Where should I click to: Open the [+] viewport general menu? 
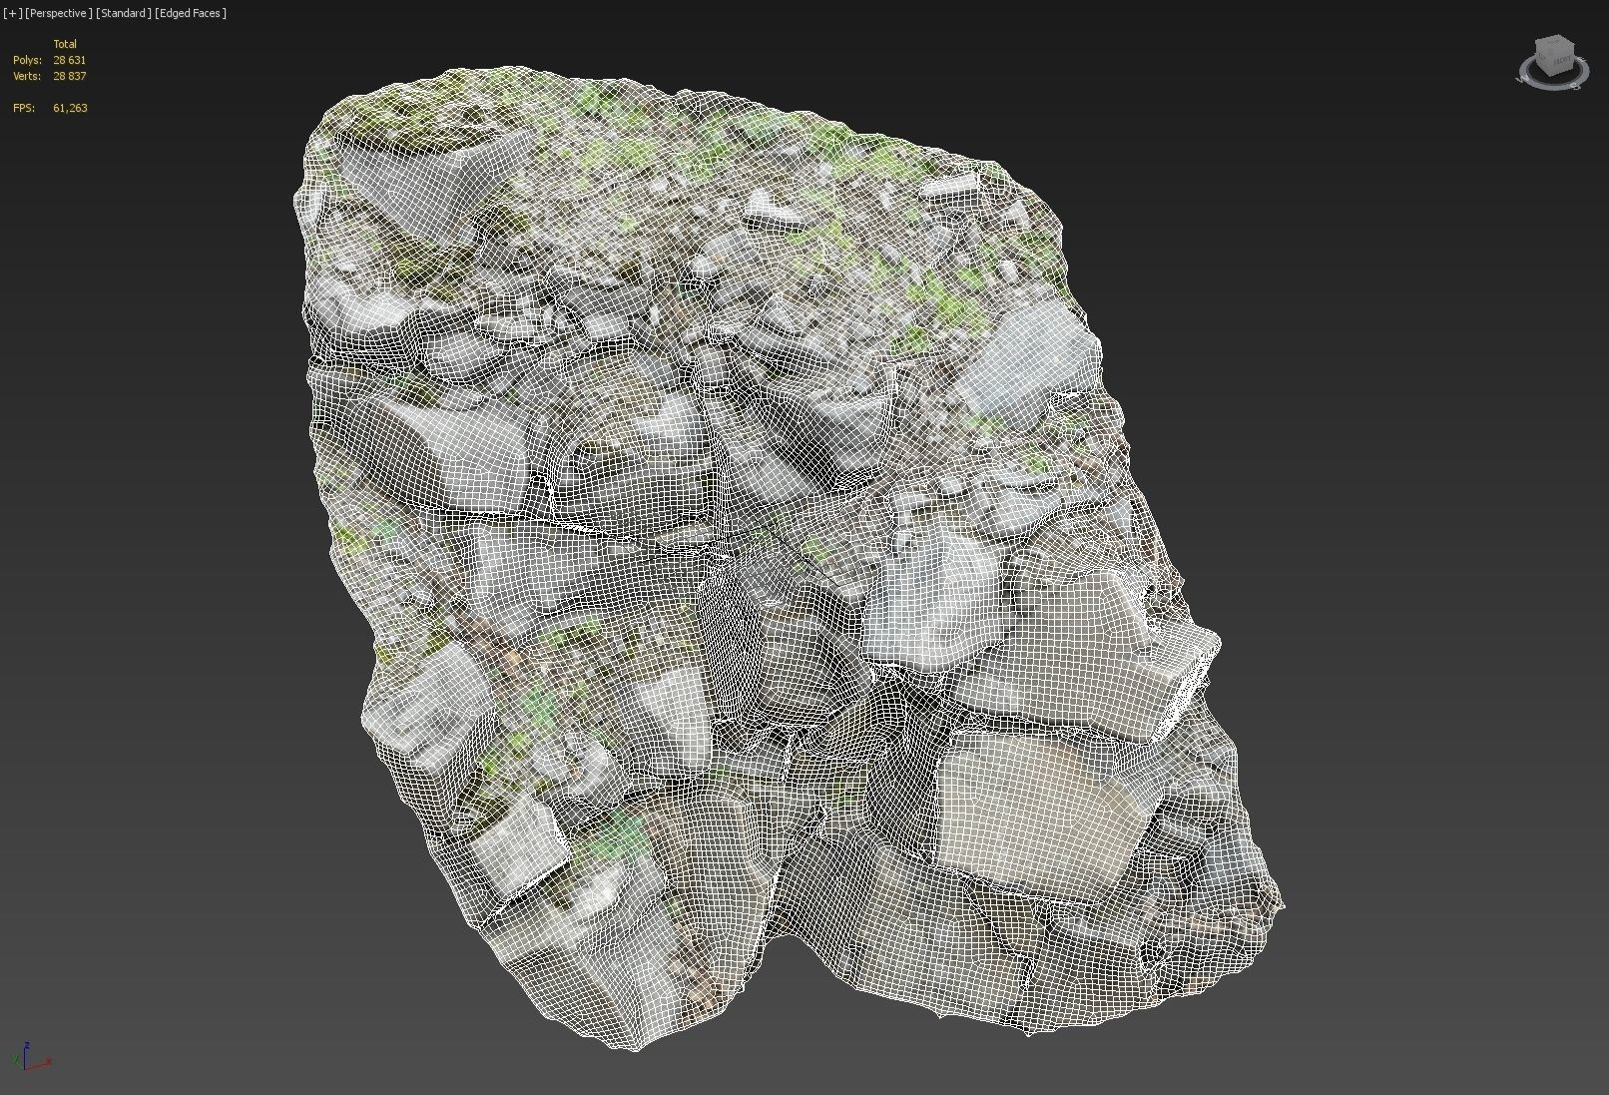pyautogui.click(x=13, y=13)
